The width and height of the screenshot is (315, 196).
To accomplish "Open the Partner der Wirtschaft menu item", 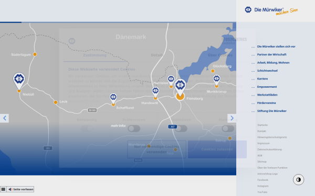I will (x=271, y=54).
